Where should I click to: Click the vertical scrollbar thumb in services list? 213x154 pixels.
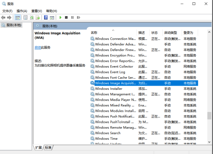point(209,116)
